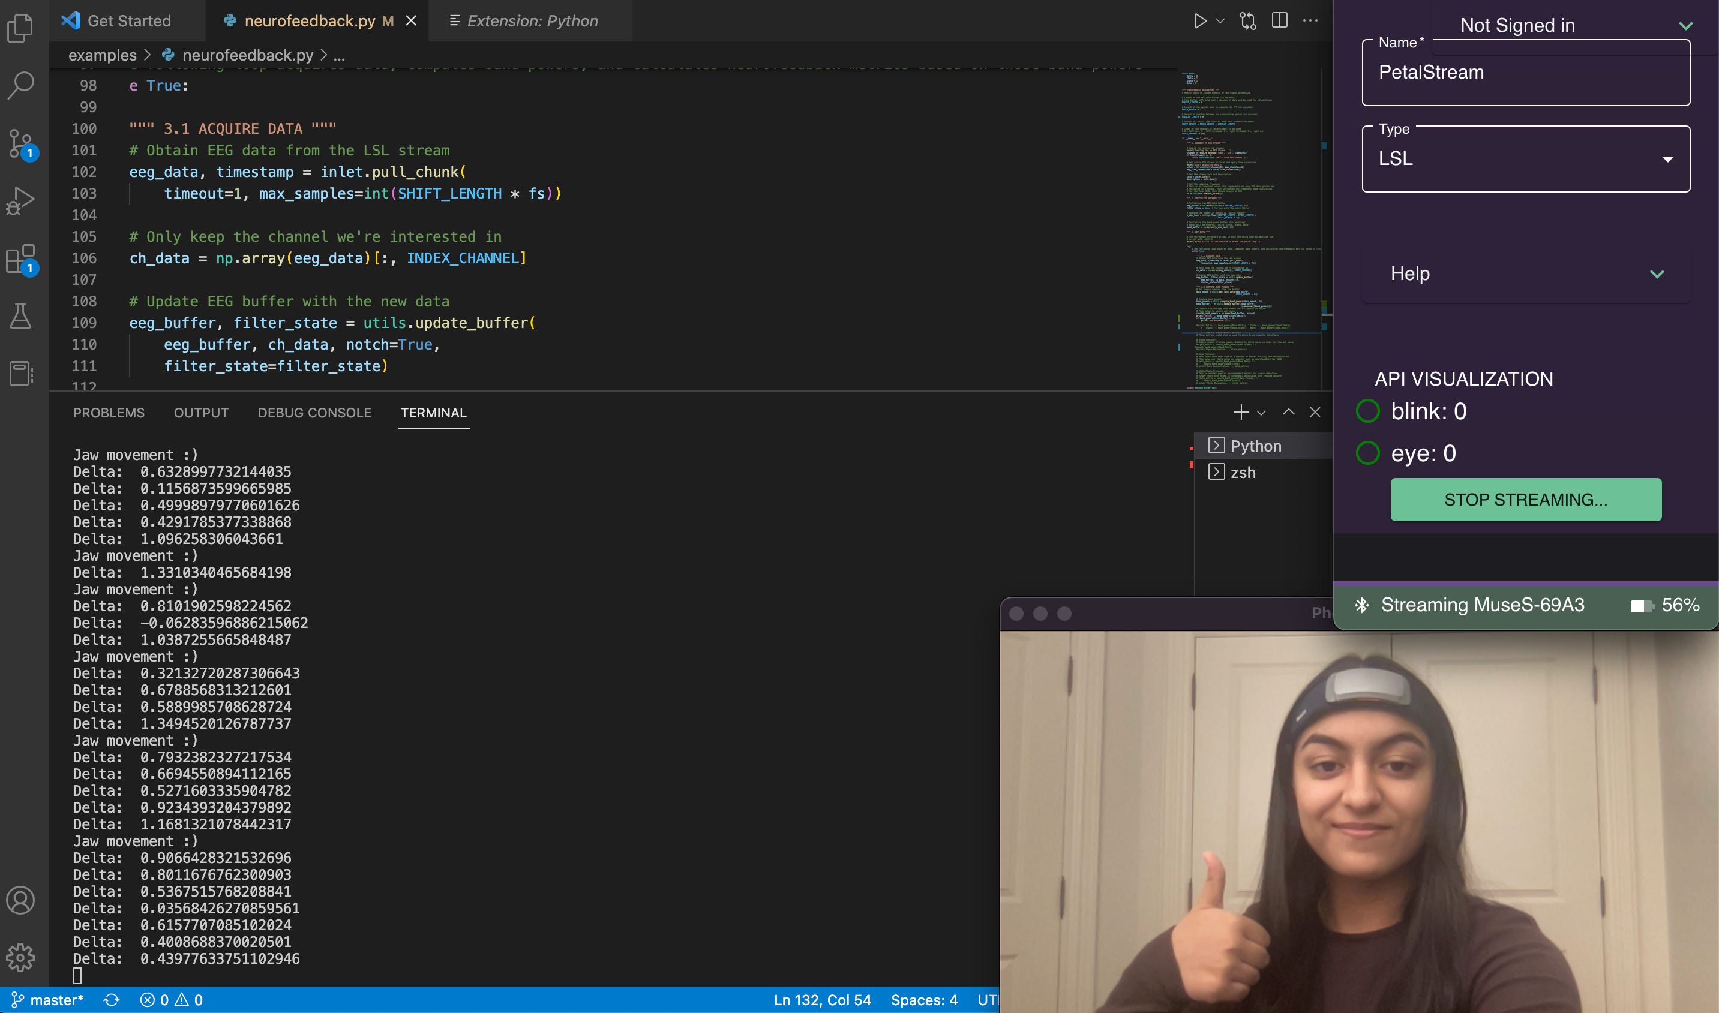
Task: Close the neurofeedback.py tab
Action: point(411,21)
